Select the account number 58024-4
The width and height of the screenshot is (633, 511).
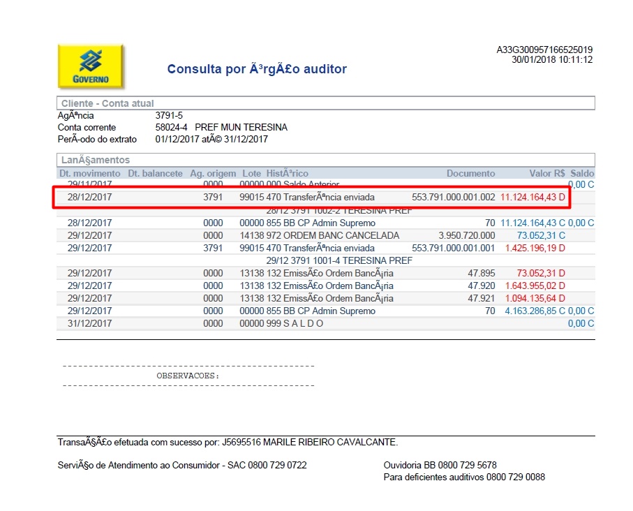(x=171, y=127)
